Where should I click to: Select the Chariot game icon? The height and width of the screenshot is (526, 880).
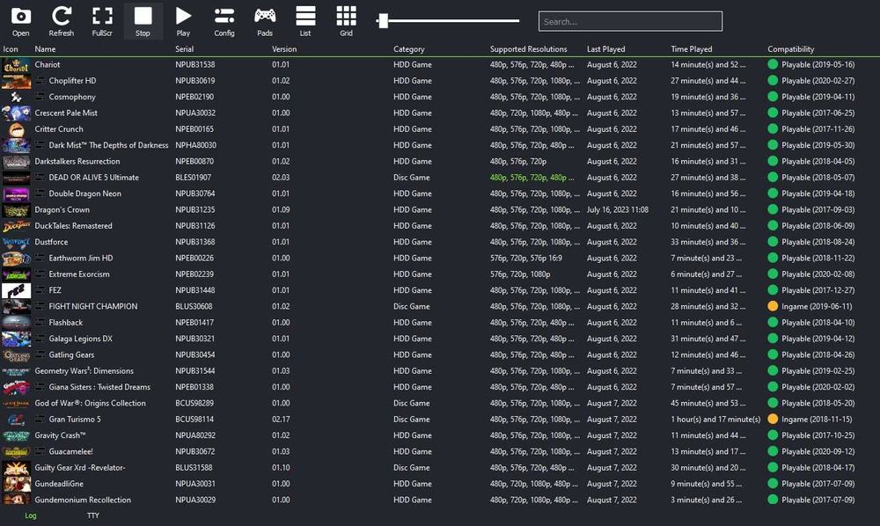[16, 65]
